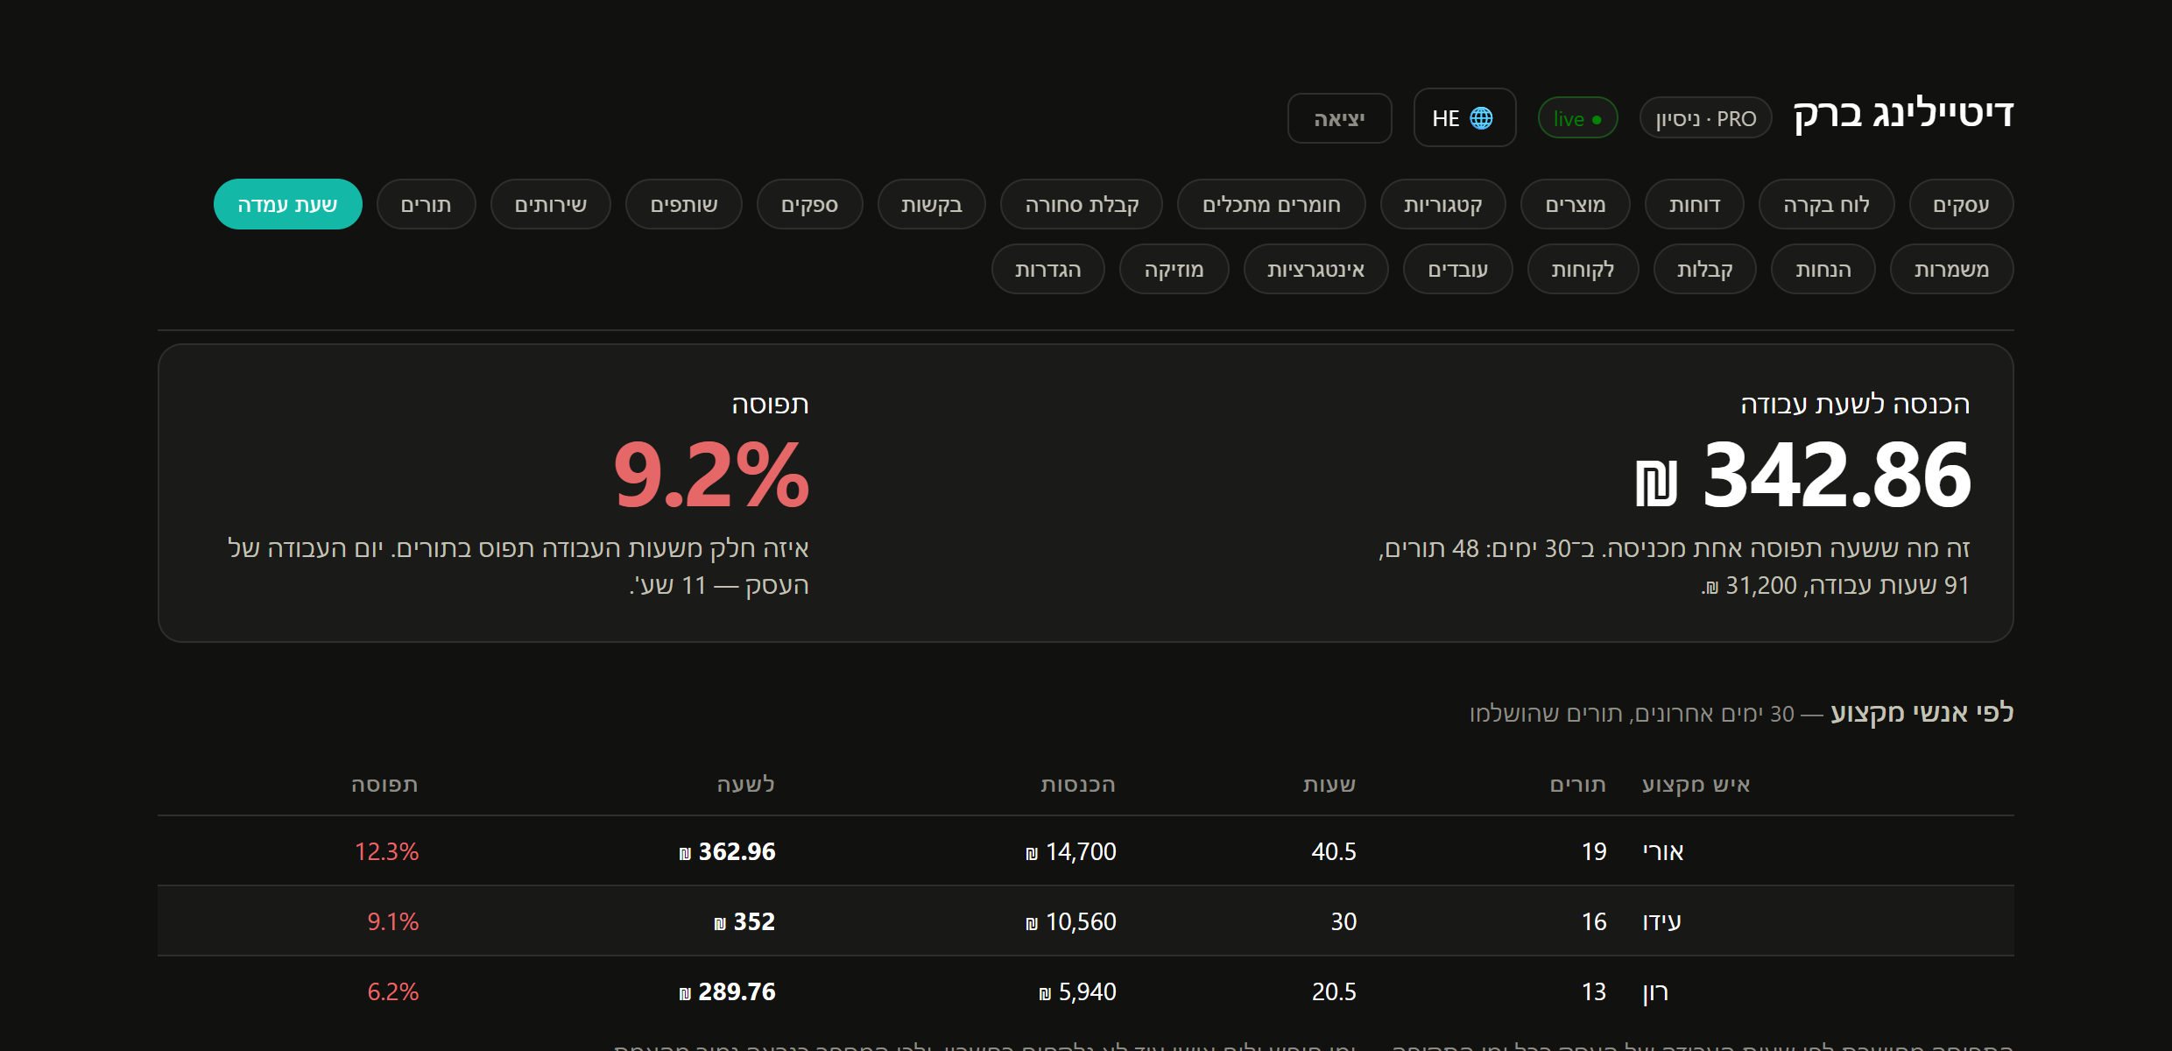
Task: Open the הגדרות settings tab
Action: [x=1047, y=269]
